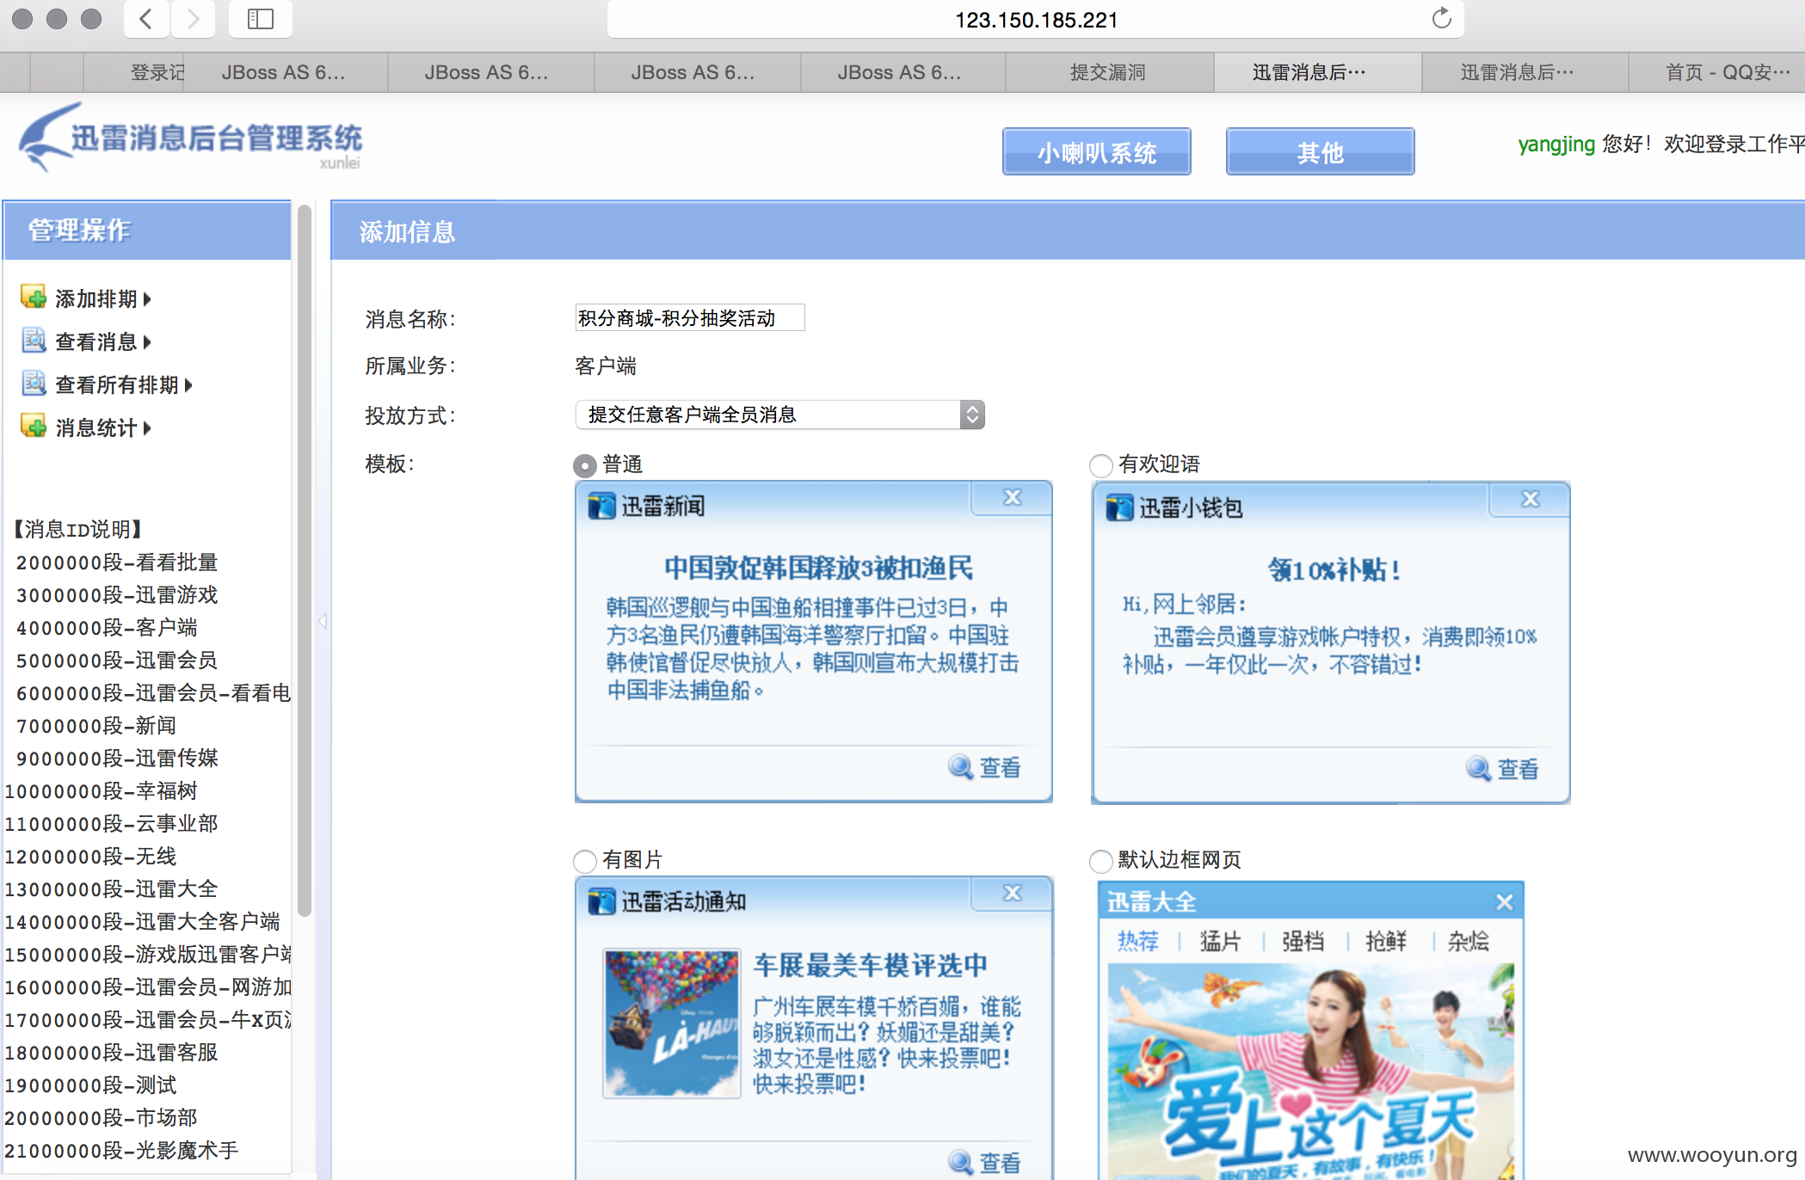Close the 迅雷新闻 template popup X

coord(1012,498)
